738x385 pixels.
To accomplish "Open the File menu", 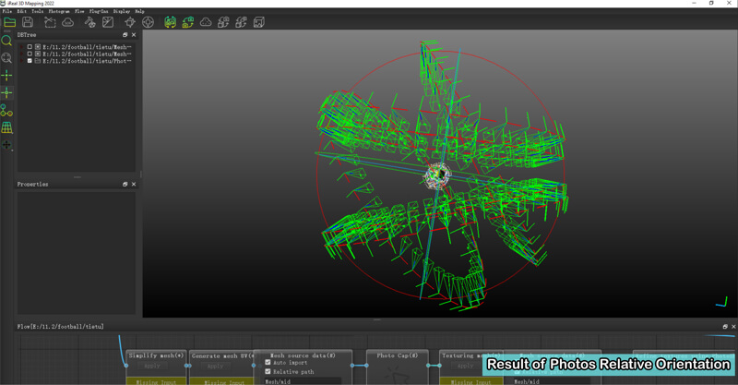I will click(x=7, y=11).
